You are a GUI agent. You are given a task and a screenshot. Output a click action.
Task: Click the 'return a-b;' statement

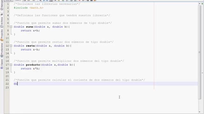pyautogui.click(x=30, y=50)
